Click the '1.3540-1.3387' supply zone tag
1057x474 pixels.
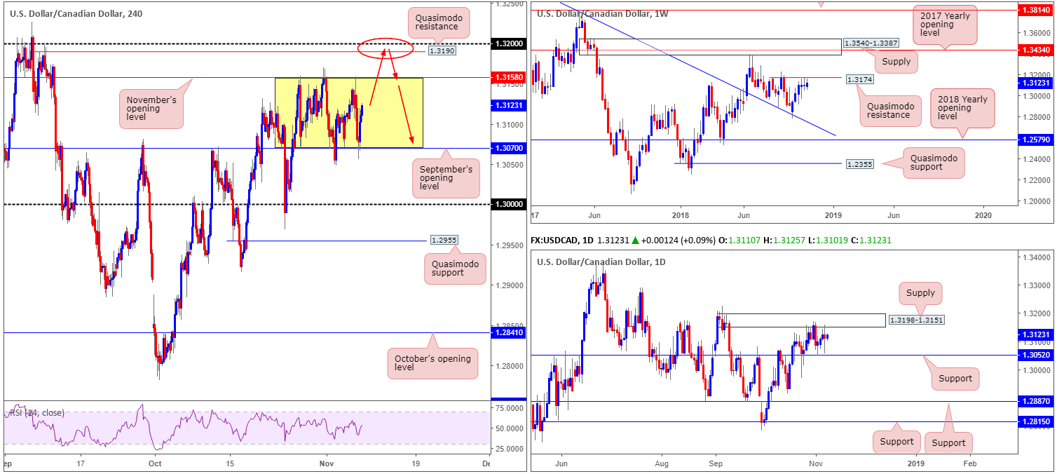pos(872,43)
